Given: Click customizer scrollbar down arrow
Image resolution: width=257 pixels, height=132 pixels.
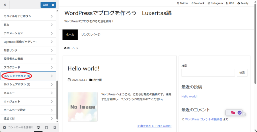Looking at the screenshot, I should pos(57,121).
